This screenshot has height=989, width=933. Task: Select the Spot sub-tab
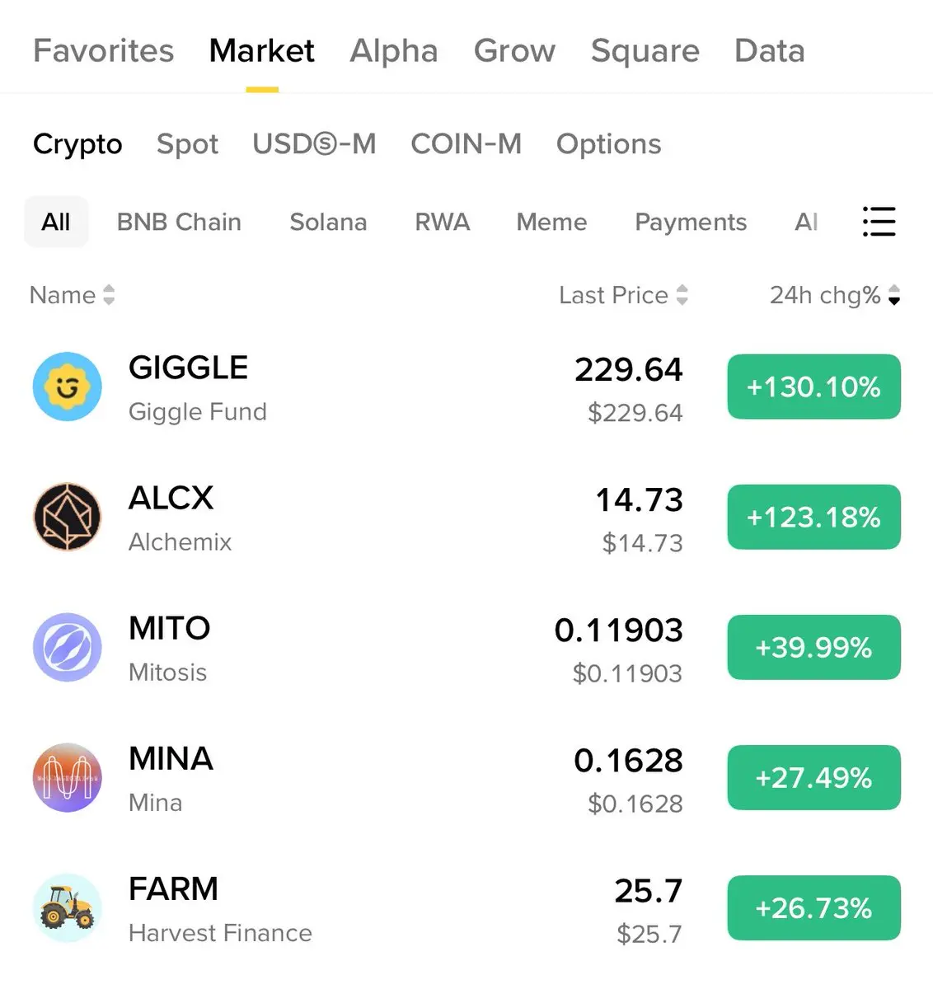point(187,144)
